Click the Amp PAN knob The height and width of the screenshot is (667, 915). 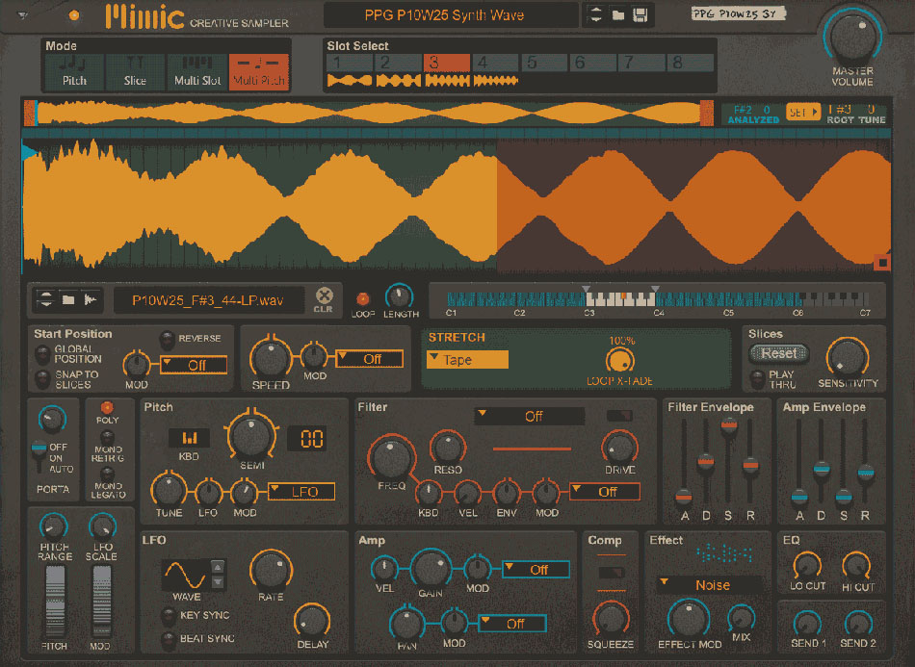(x=406, y=624)
